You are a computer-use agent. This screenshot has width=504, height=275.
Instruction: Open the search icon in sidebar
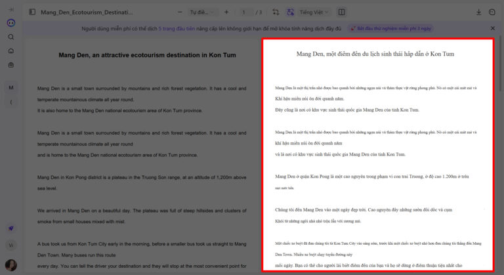click(x=11, y=37)
